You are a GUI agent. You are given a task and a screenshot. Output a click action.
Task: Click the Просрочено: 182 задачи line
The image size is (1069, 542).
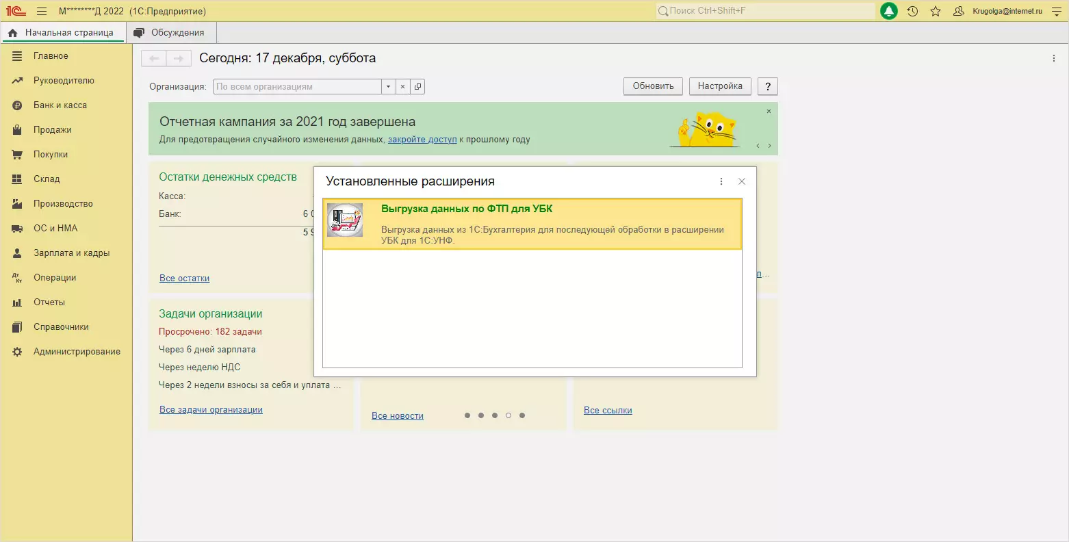[x=210, y=332]
